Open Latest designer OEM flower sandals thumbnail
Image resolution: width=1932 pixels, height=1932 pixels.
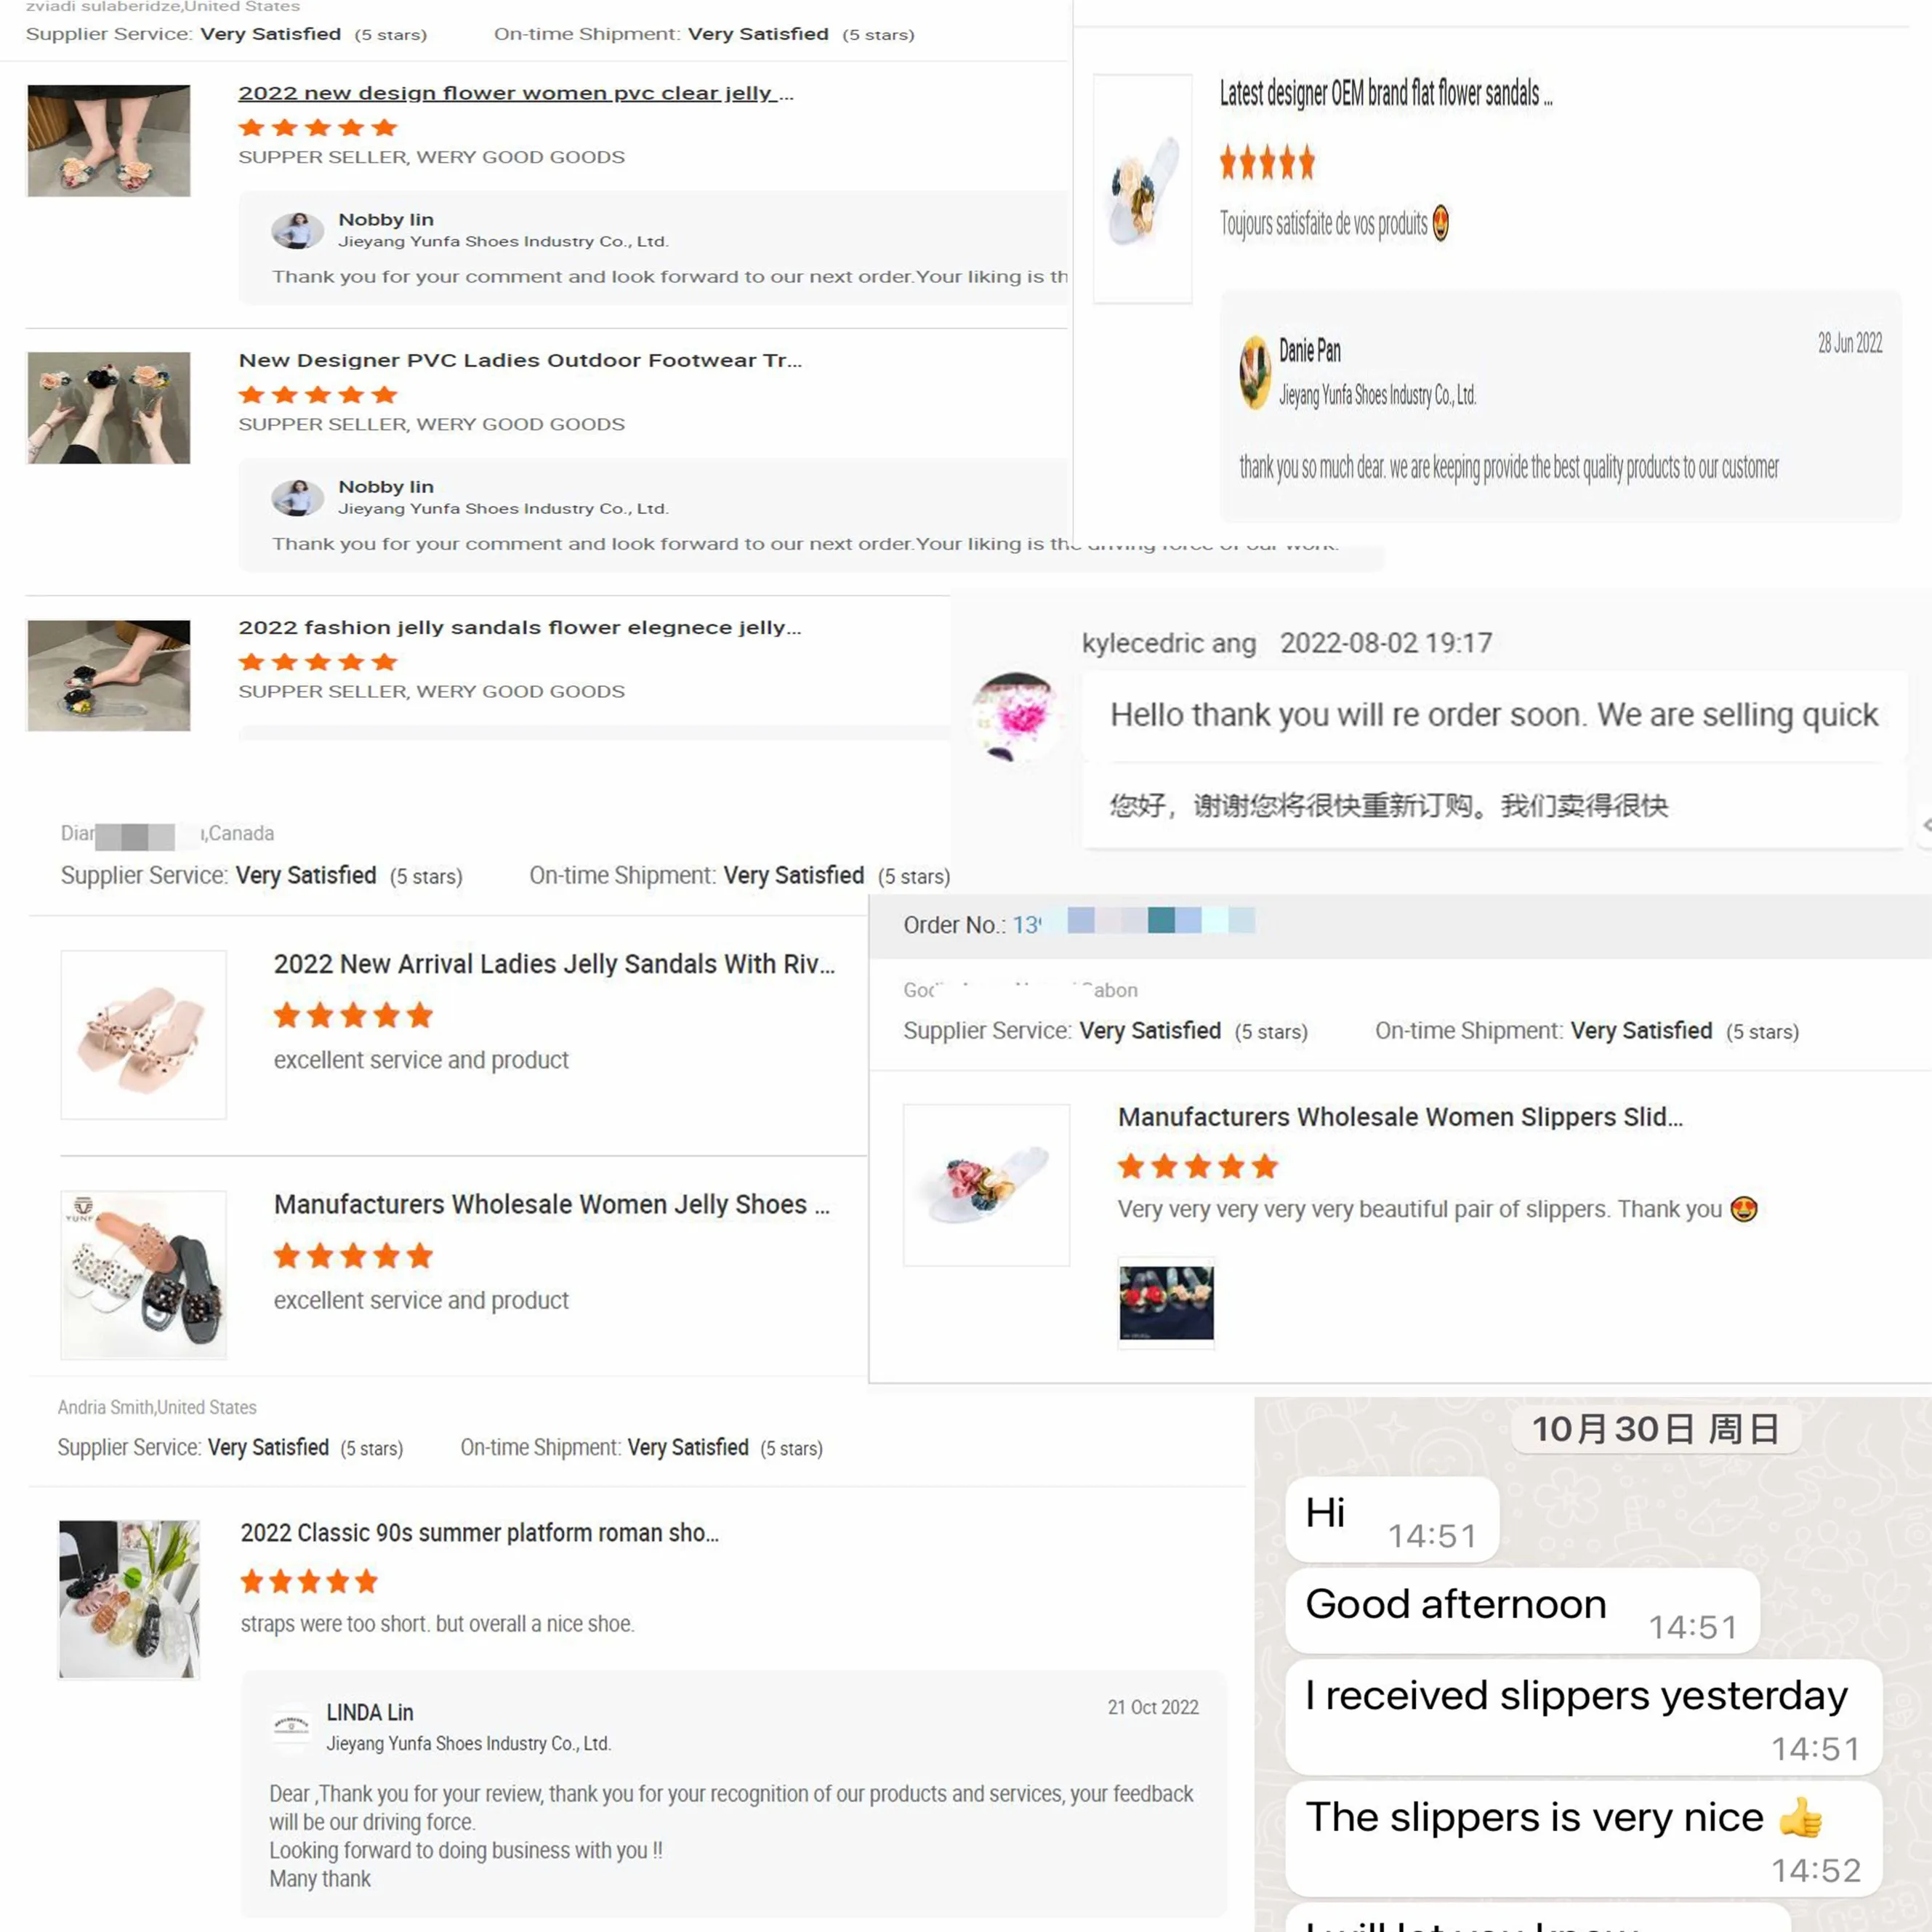click(x=1142, y=188)
